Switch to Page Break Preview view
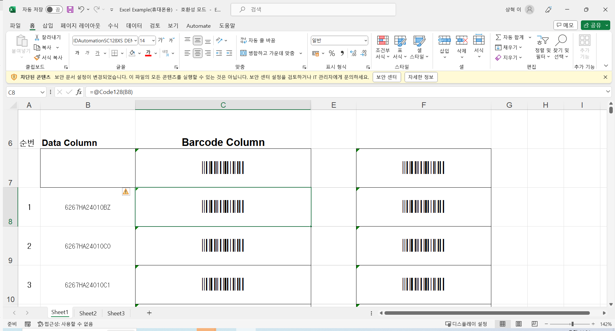The height and width of the screenshot is (331, 615). 535,324
